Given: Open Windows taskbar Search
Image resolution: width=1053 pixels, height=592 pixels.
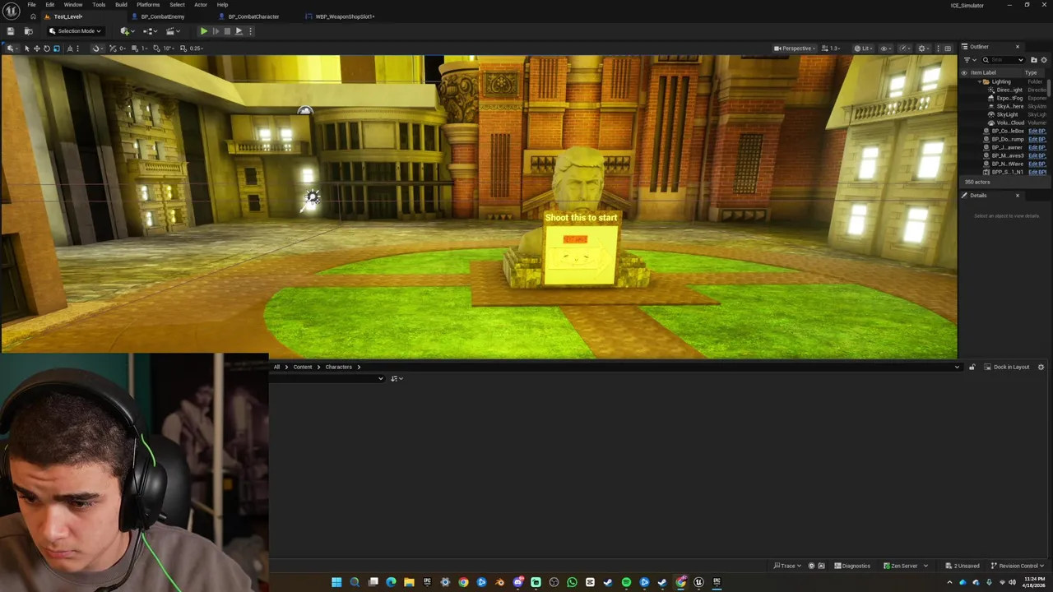Looking at the screenshot, I should point(355,582).
